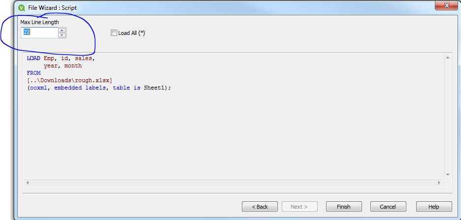Click the script pane's scroll down arrow
Viewport: 461px width, 220px height.
point(448,174)
